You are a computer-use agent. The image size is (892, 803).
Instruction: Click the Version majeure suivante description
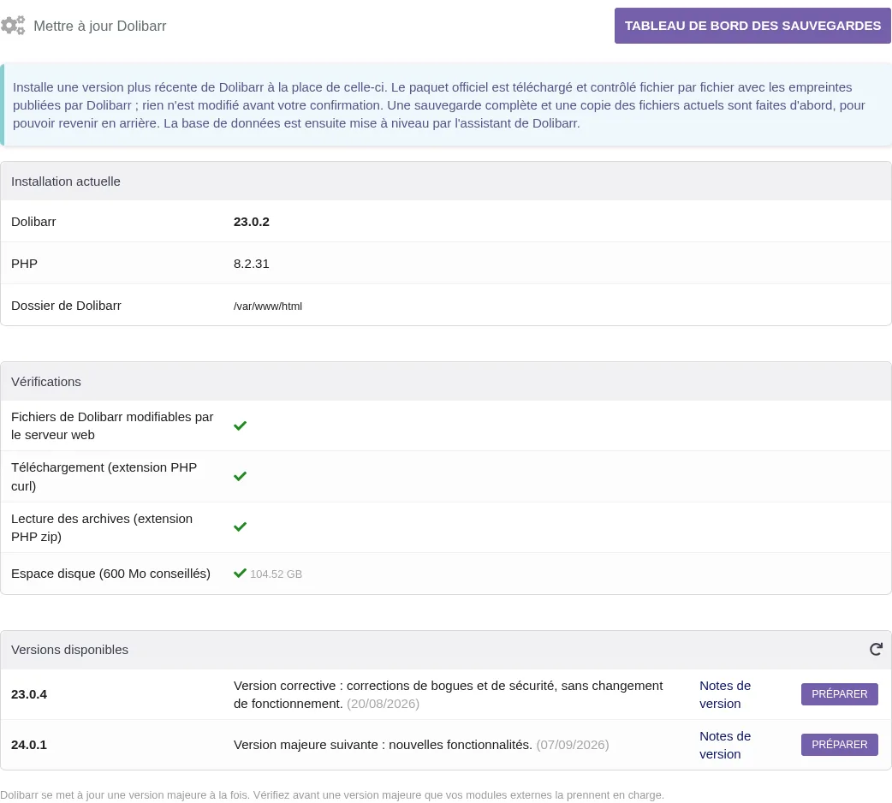click(383, 745)
